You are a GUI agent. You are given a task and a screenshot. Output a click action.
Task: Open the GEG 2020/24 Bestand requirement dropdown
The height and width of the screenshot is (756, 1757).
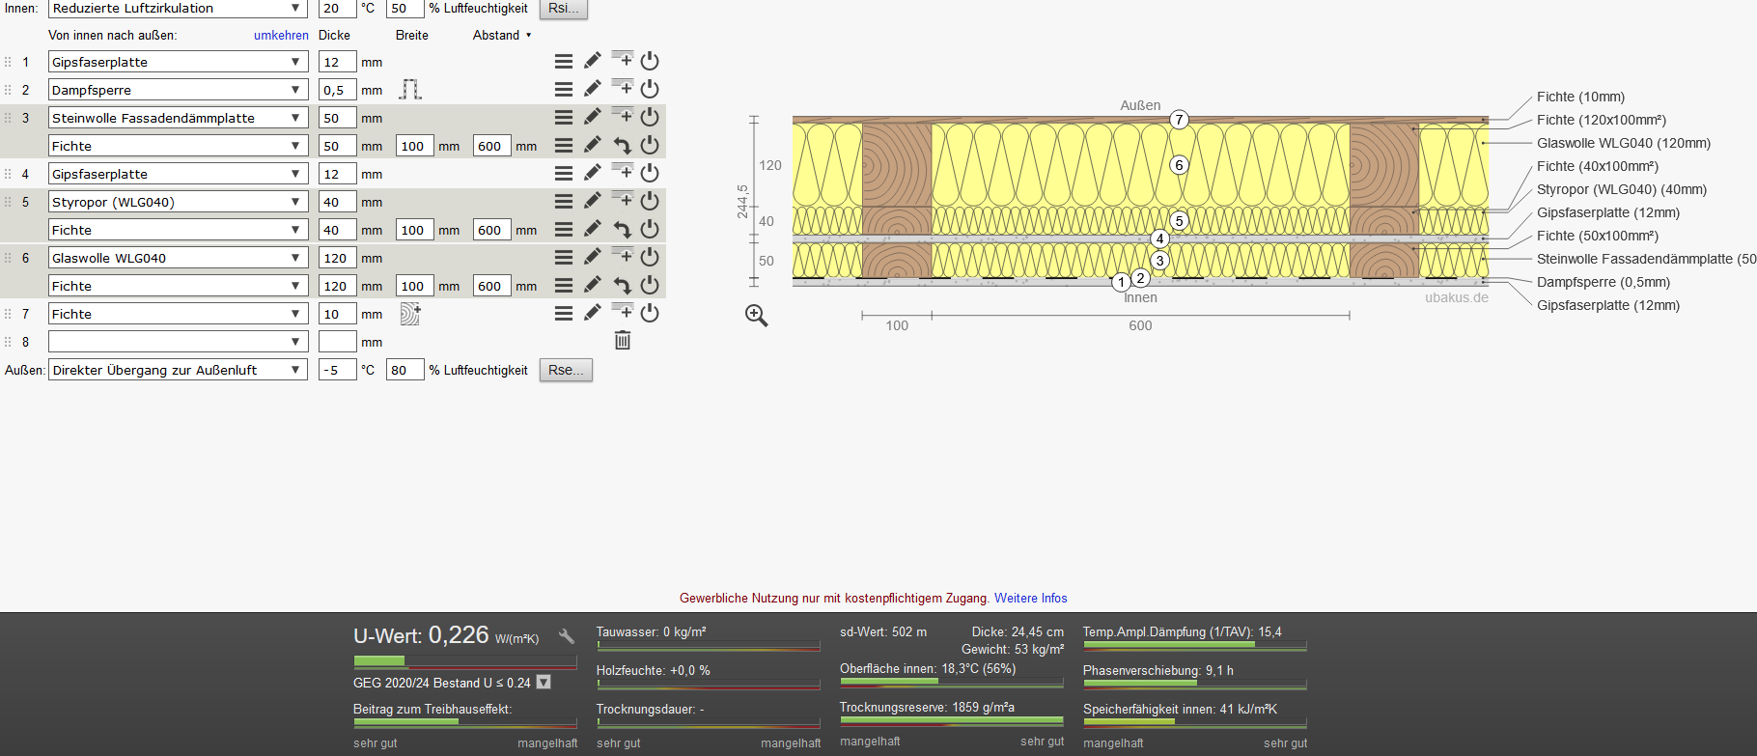[x=544, y=683]
